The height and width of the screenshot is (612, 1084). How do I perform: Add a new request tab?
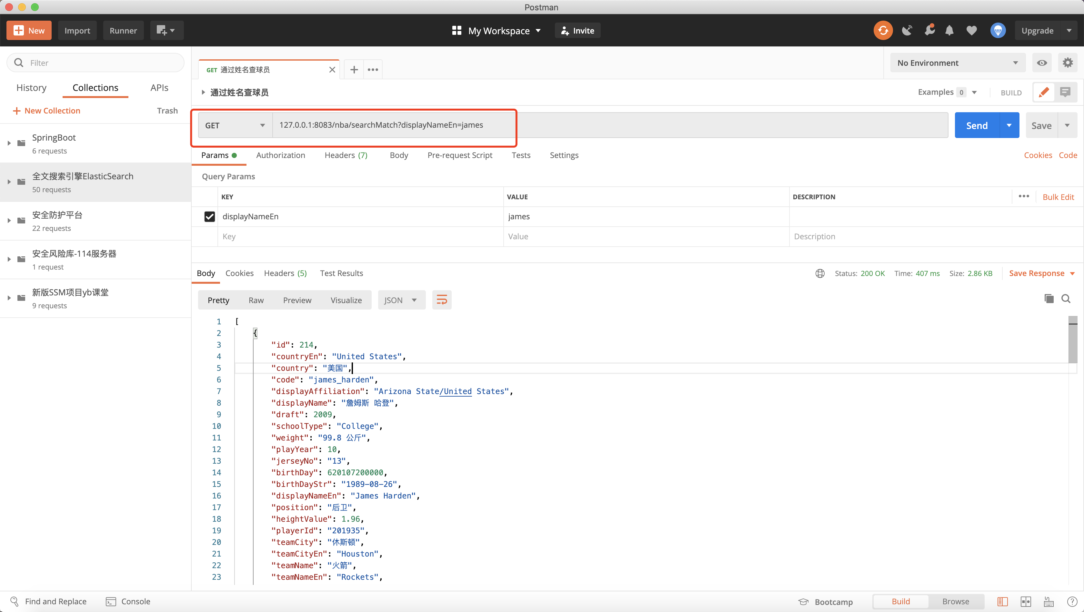coord(354,69)
